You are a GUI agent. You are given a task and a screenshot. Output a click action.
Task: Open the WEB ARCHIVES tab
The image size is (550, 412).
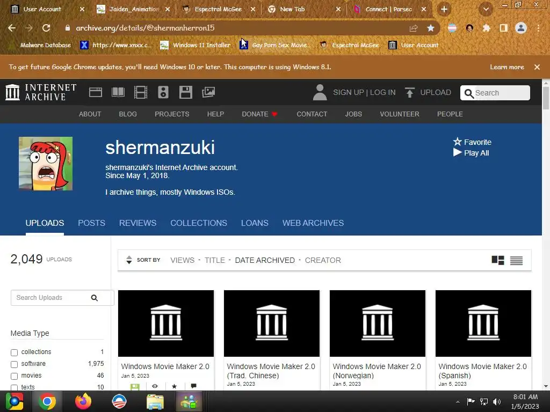point(313,223)
